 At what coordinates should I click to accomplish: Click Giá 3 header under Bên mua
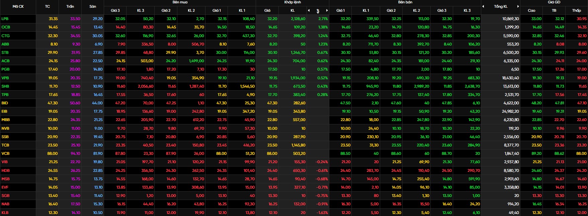point(115,11)
